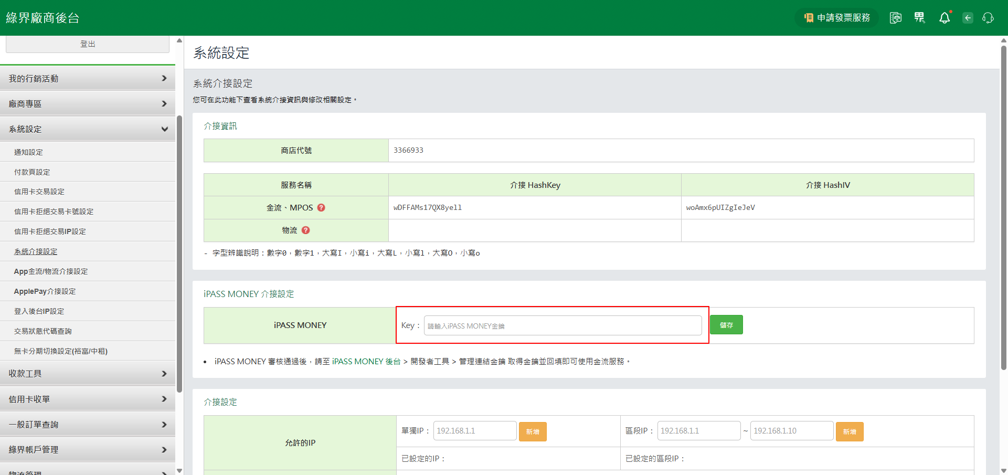Select ApplePay介接設定 in the sidebar
Screen dimensions: 1008x475
(45, 291)
